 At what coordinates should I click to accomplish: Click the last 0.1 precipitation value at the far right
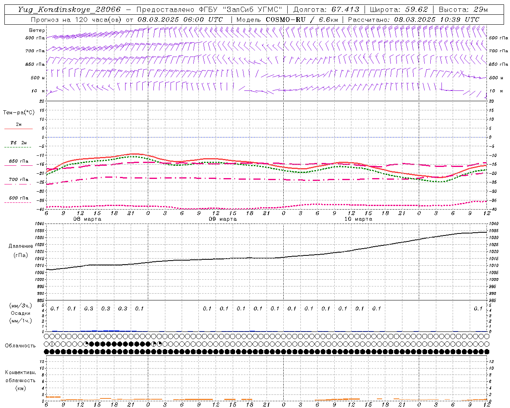(x=478, y=309)
